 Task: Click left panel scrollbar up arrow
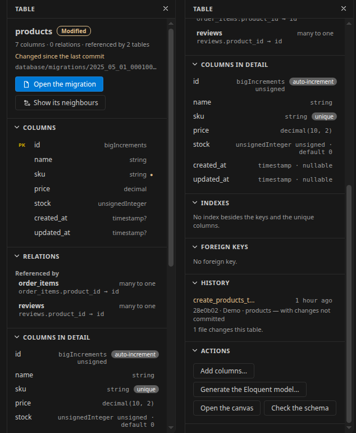click(x=171, y=24)
